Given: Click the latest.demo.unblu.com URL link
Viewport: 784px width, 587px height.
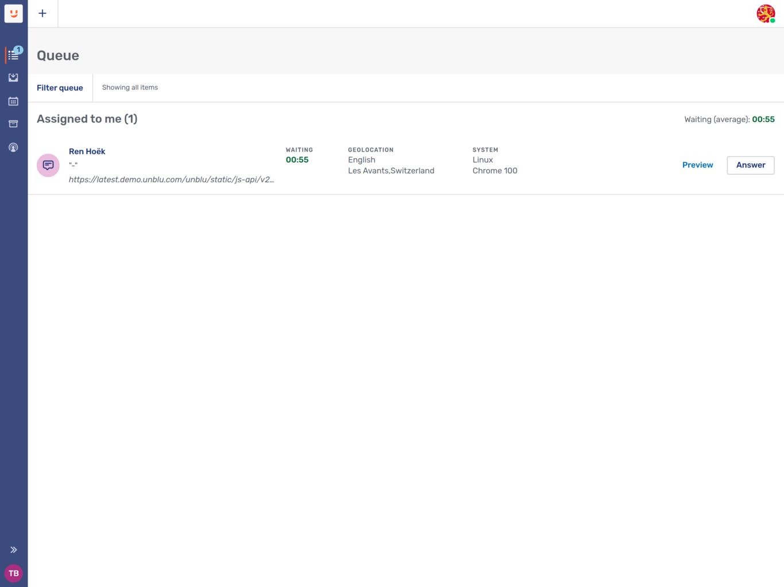Looking at the screenshot, I should coord(171,179).
